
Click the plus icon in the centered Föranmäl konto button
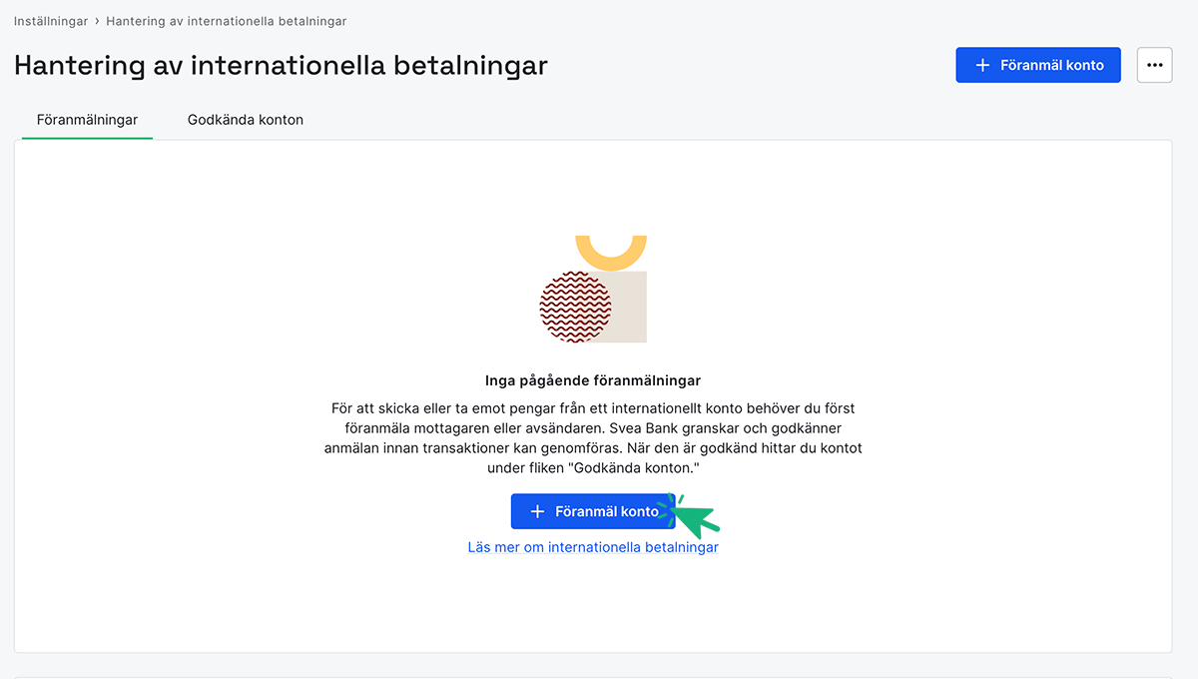point(539,510)
